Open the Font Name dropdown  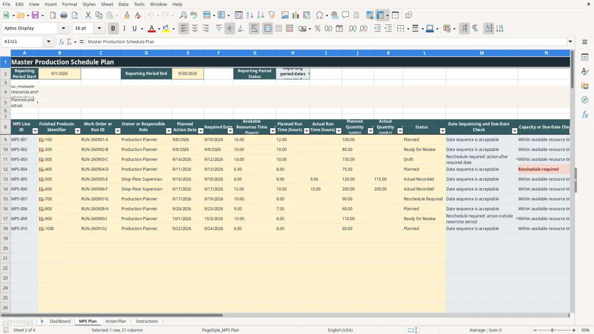[63, 28]
